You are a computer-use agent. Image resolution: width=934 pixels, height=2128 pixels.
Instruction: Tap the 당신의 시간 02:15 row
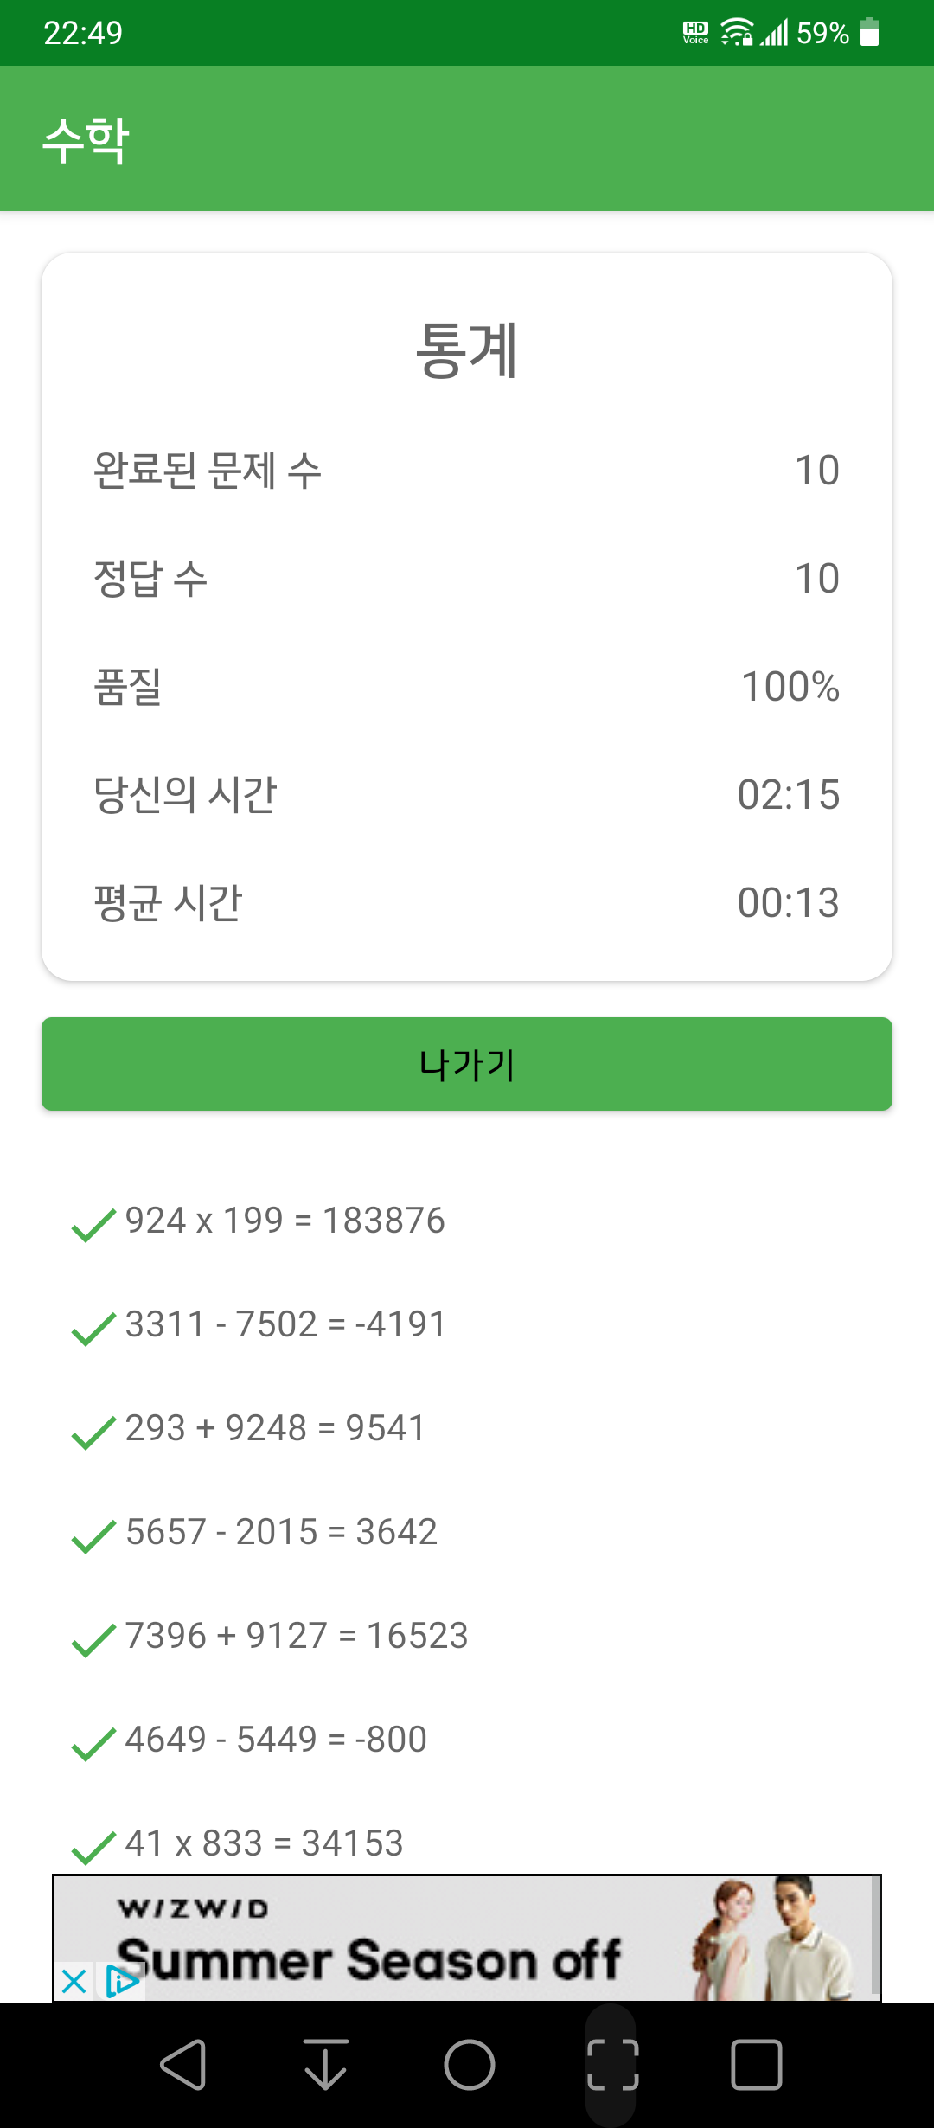467,794
